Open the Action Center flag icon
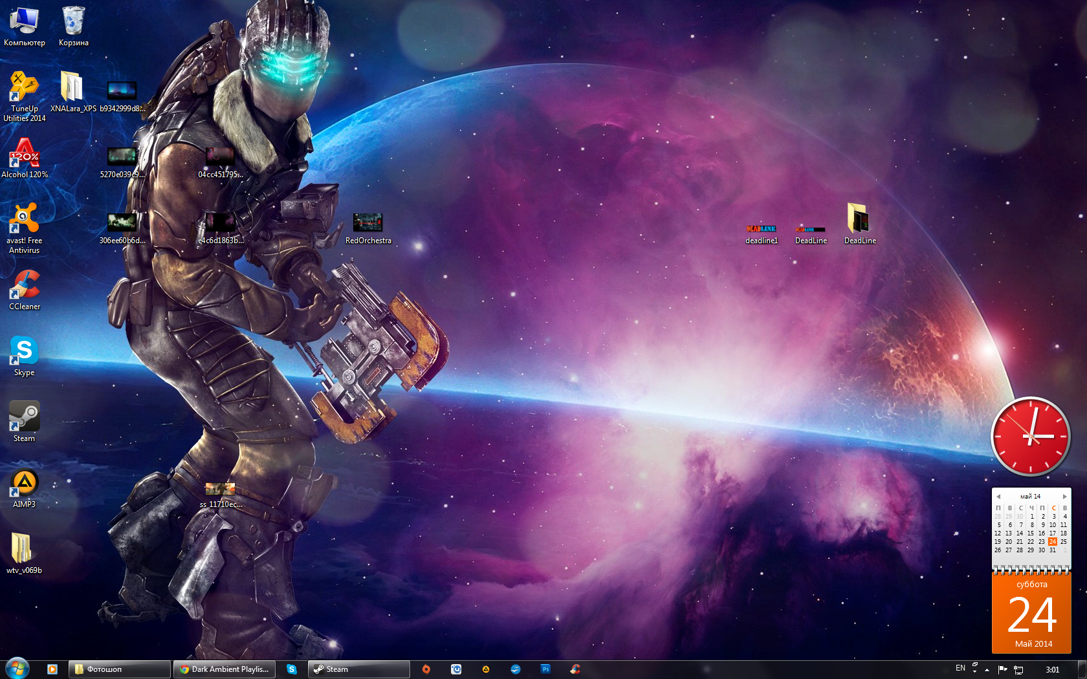 [x=1002, y=670]
